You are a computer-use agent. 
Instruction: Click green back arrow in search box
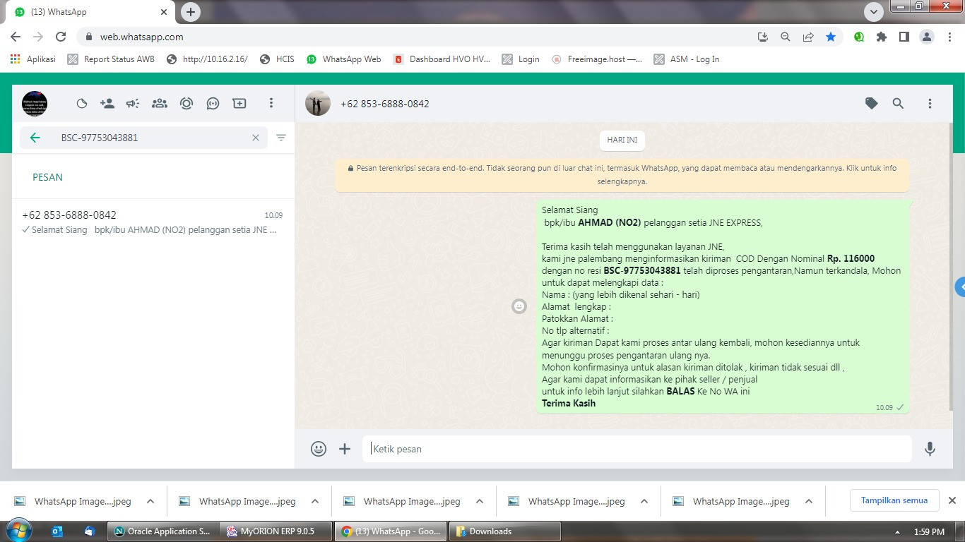coord(35,138)
